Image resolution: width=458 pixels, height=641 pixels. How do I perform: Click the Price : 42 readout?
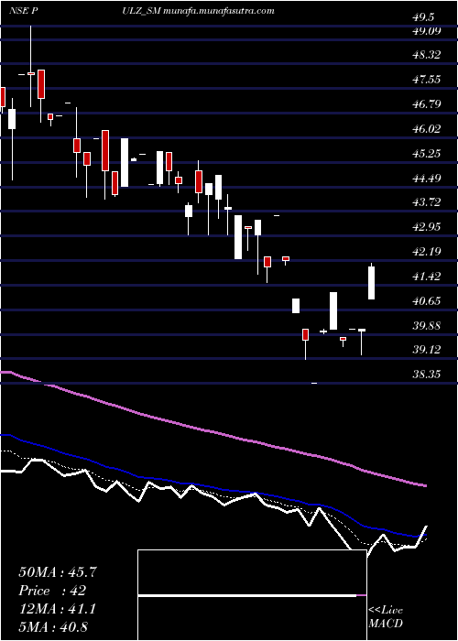52,591
